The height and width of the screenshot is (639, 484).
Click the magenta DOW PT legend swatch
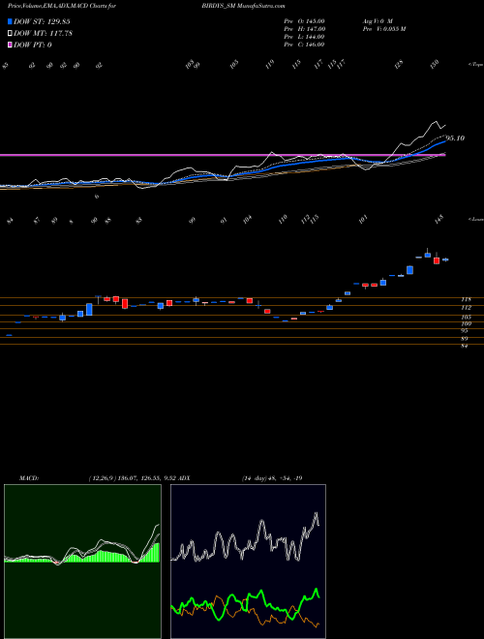click(x=11, y=45)
